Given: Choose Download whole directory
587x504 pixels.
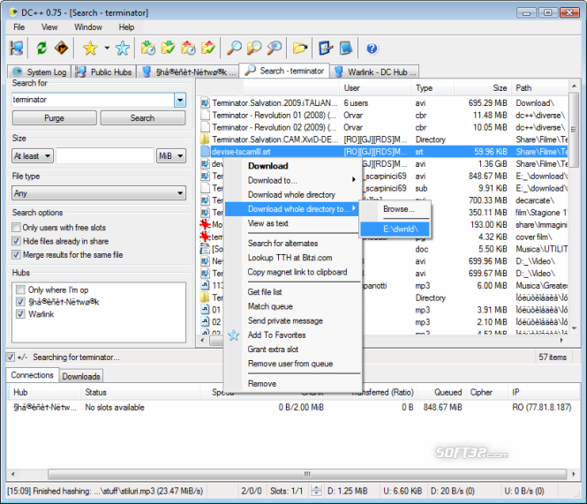Looking at the screenshot, I should (x=293, y=195).
